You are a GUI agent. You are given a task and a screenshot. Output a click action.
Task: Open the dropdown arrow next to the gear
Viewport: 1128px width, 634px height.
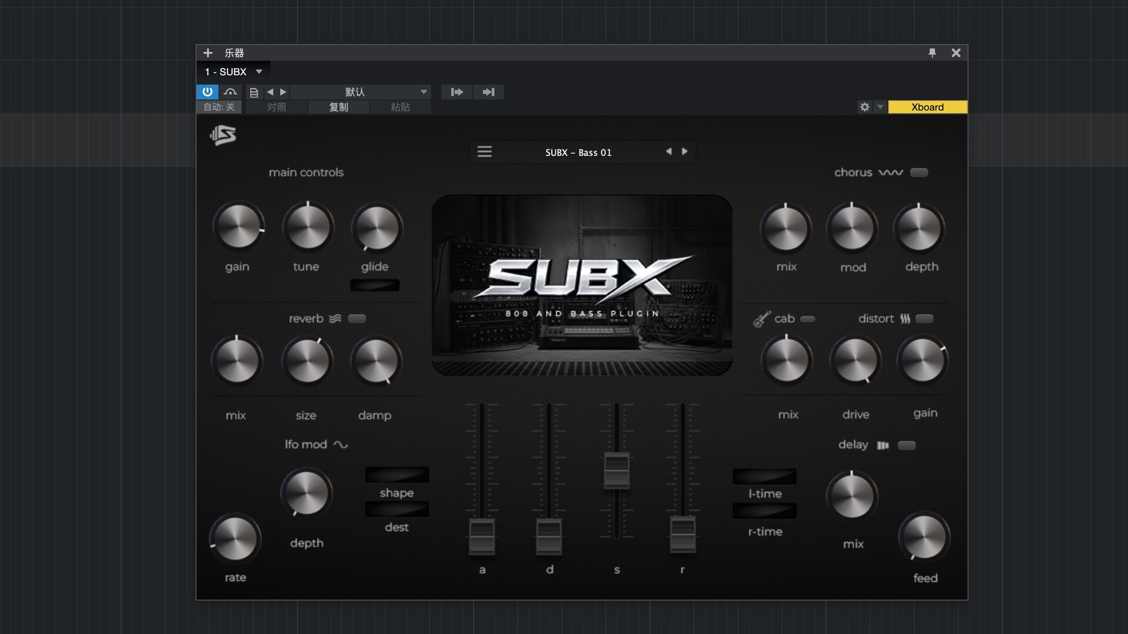tap(879, 107)
